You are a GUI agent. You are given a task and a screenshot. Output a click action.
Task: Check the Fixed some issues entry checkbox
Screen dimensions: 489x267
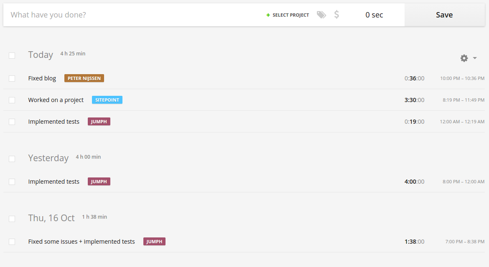[x=12, y=241]
